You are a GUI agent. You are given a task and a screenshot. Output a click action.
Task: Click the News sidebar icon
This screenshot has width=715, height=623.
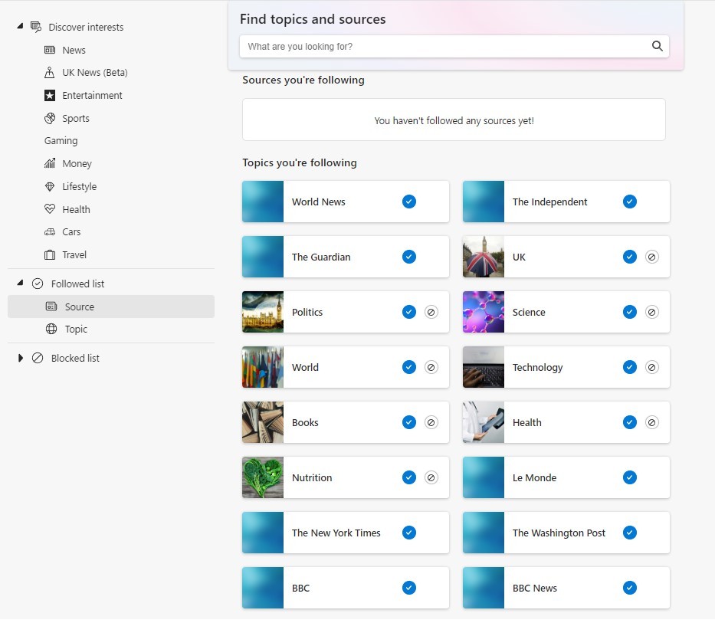(50, 50)
